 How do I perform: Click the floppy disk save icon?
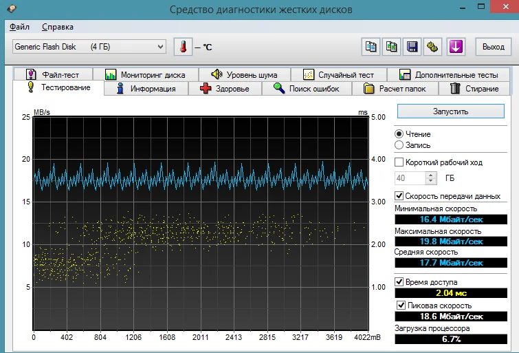pyautogui.click(x=412, y=47)
